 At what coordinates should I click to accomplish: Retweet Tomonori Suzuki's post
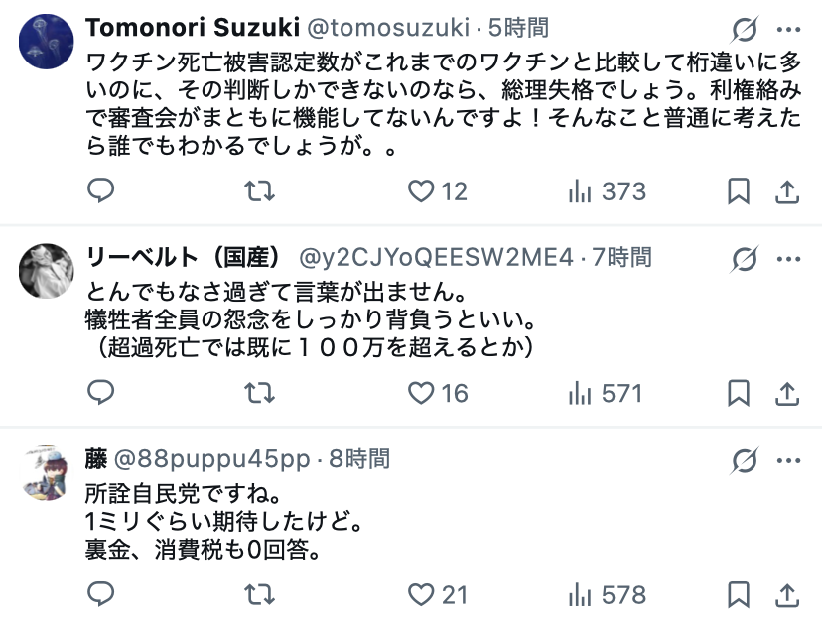point(259,190)
